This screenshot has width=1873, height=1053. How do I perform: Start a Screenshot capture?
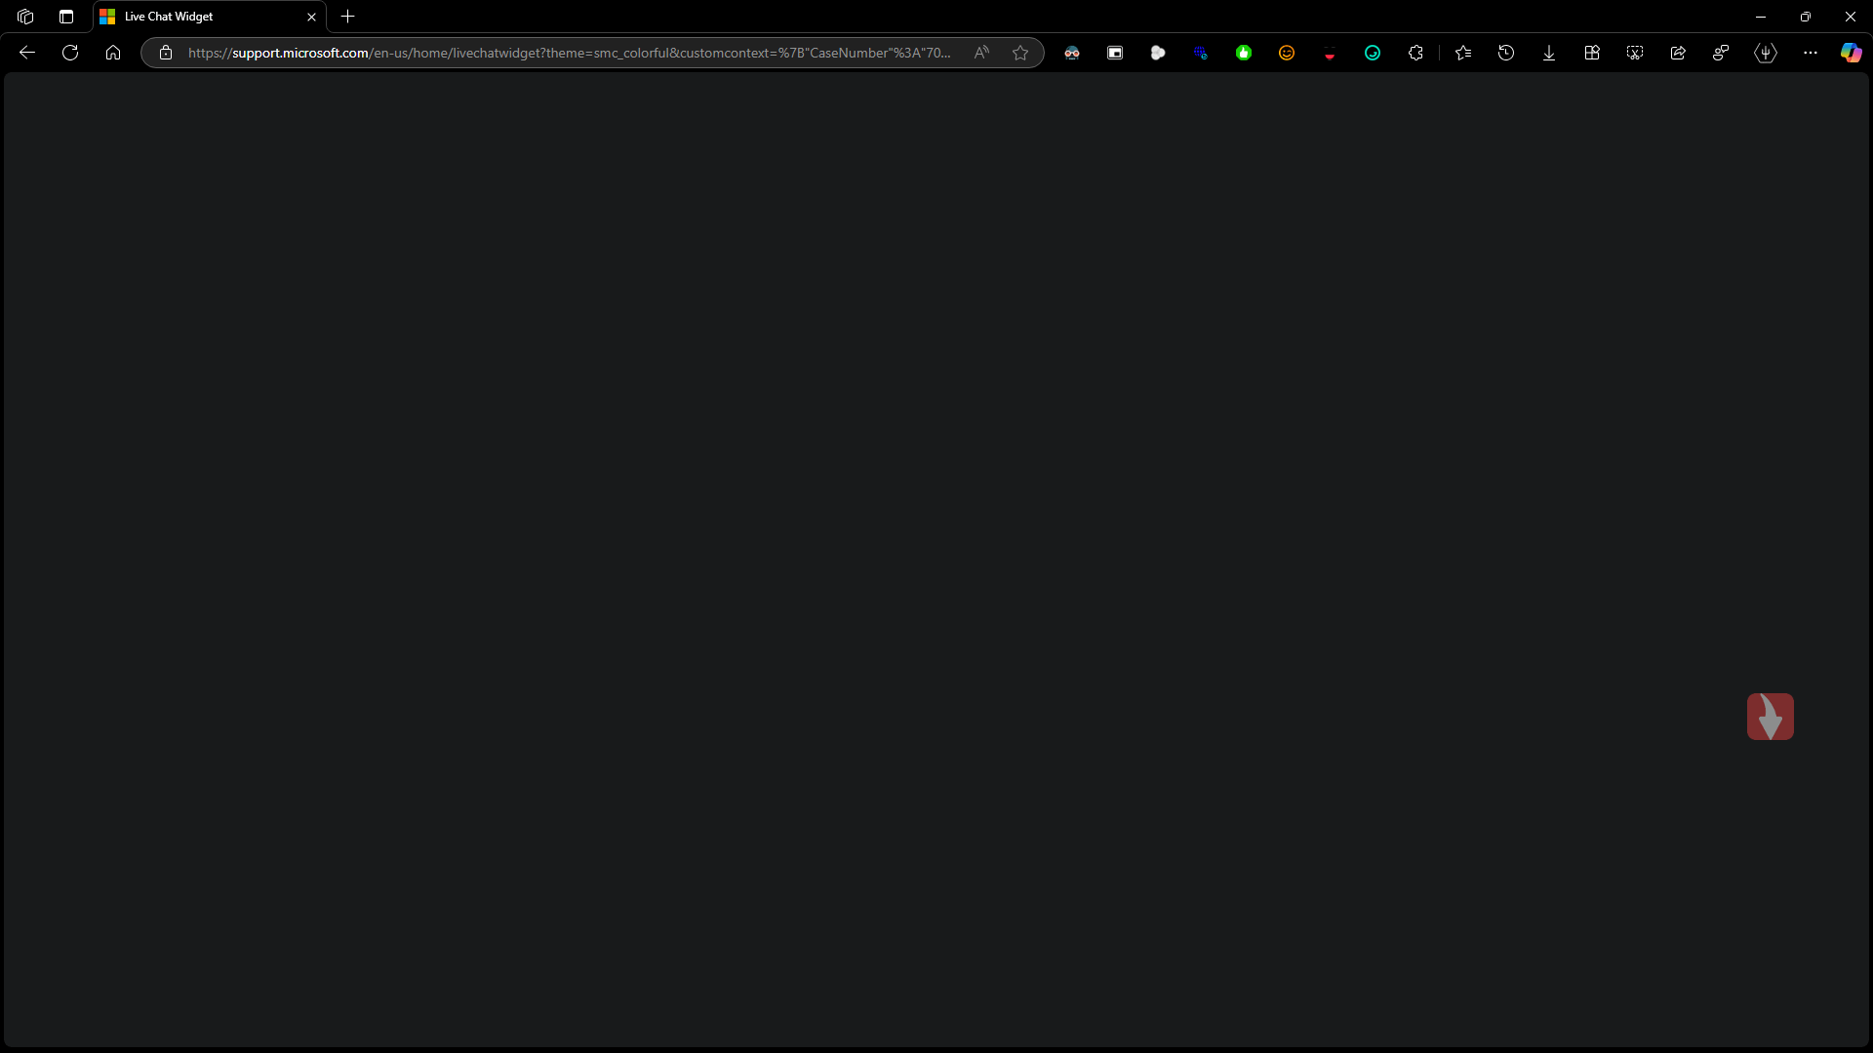[1635, 53]
